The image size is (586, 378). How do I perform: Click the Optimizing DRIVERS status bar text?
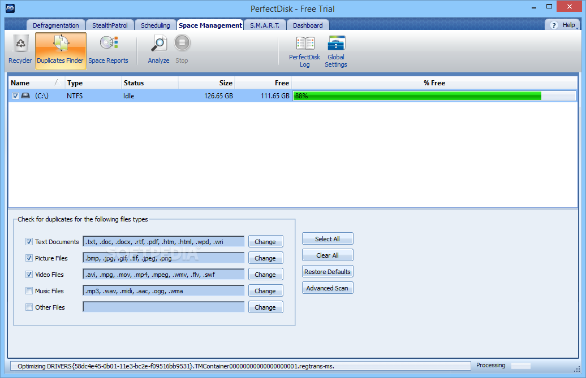176,366
